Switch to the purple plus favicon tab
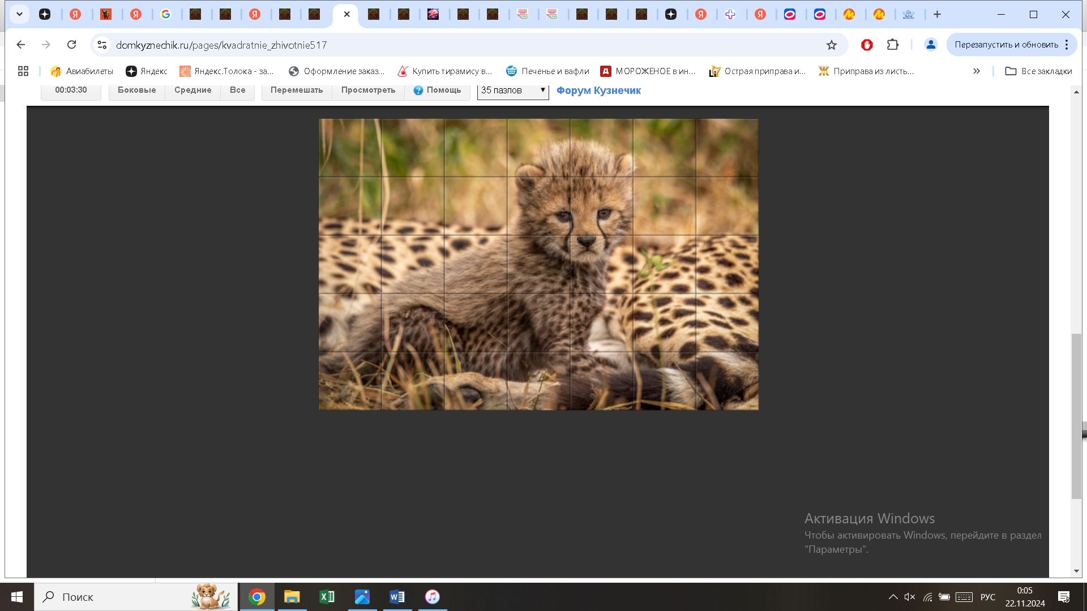This screenshot has width=1087, height=611. 730,14
